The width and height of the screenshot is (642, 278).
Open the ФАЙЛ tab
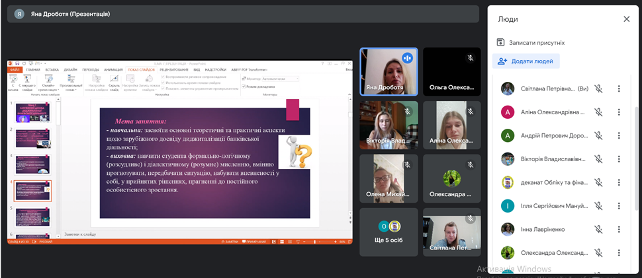click(15, 70)
